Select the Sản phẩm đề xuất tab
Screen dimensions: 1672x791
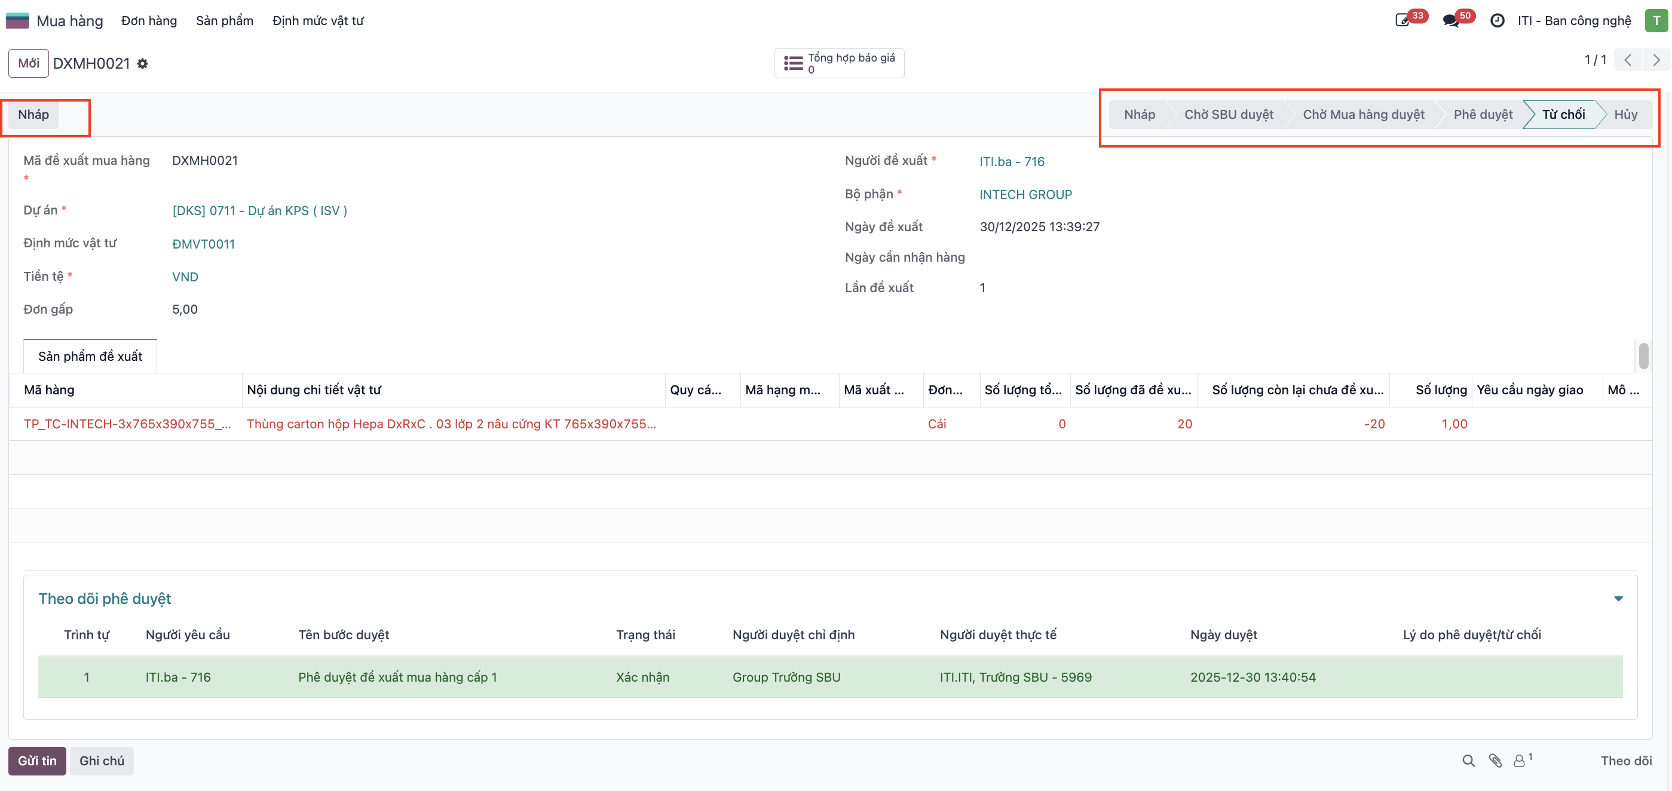90,356
